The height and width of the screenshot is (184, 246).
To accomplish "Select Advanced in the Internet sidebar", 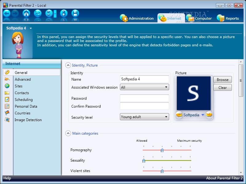I will [23, 79].
